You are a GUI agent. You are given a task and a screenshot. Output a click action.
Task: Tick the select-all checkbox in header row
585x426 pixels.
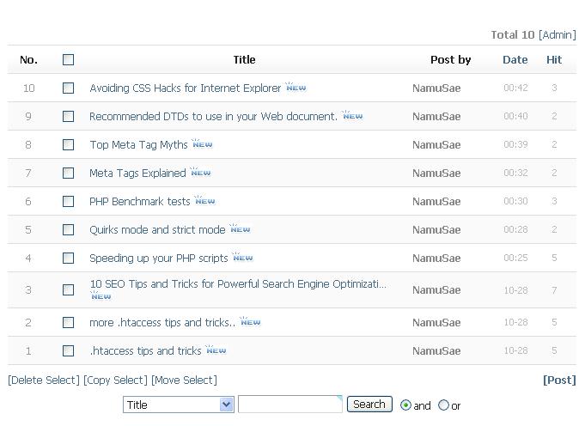(69, 59)
